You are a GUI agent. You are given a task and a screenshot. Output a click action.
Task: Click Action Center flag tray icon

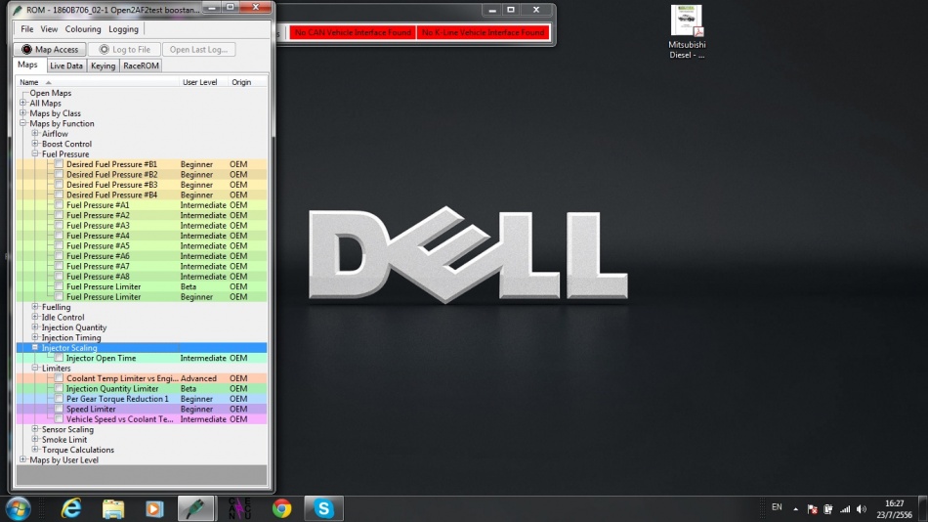tap(812, 509)
